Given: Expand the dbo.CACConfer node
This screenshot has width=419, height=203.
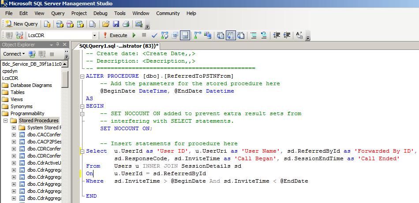Looking at the screenshot, I should pyautogui.click(x=14, y=135).
